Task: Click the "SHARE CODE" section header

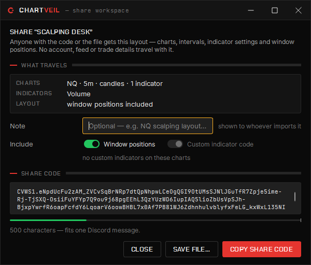Action: 41,173
